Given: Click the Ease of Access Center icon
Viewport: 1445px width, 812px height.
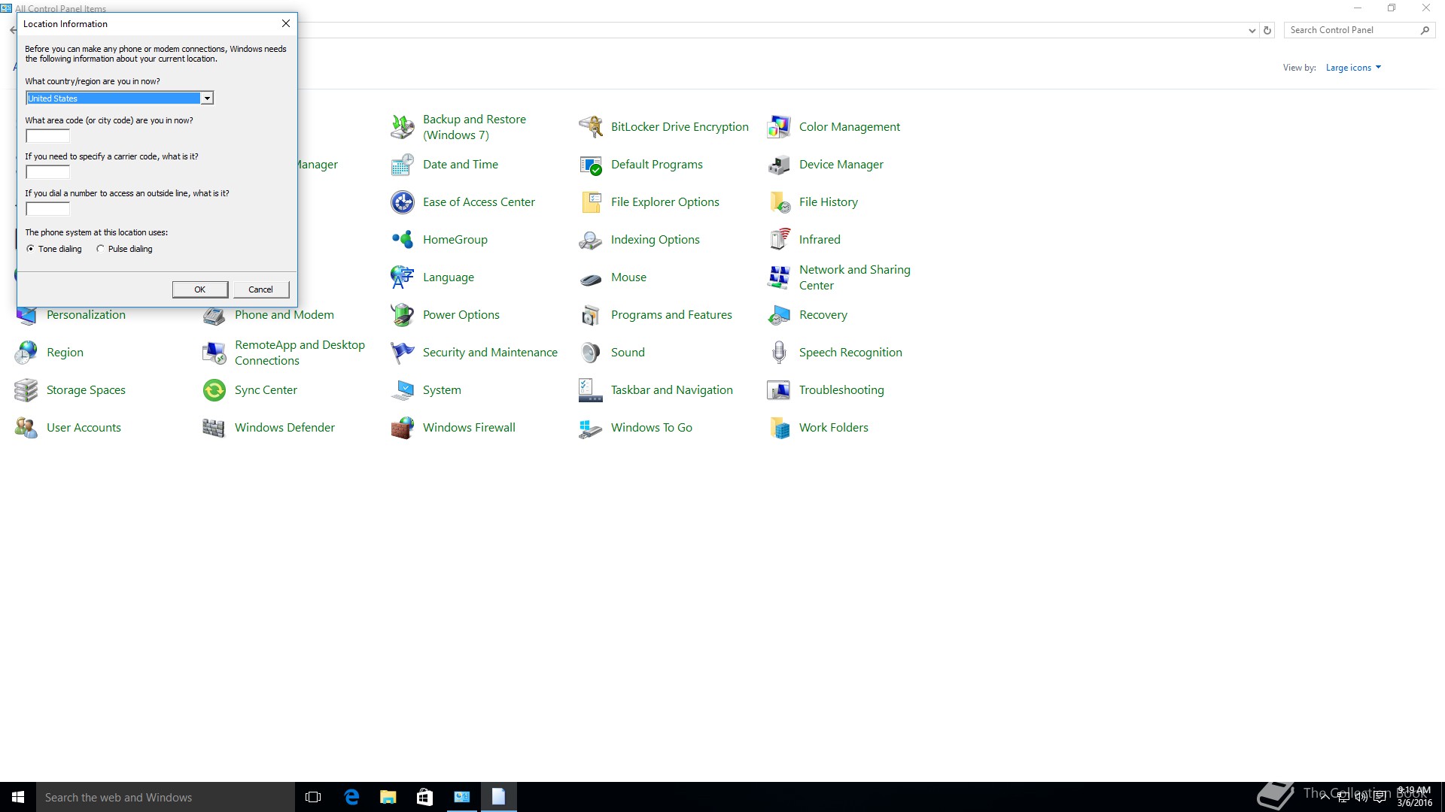Looking at the screenshot, I should click(x=403, y=202).
